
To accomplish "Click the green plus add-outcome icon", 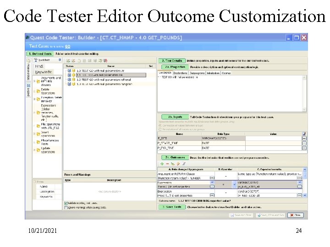I will click(x=162, y=164).
